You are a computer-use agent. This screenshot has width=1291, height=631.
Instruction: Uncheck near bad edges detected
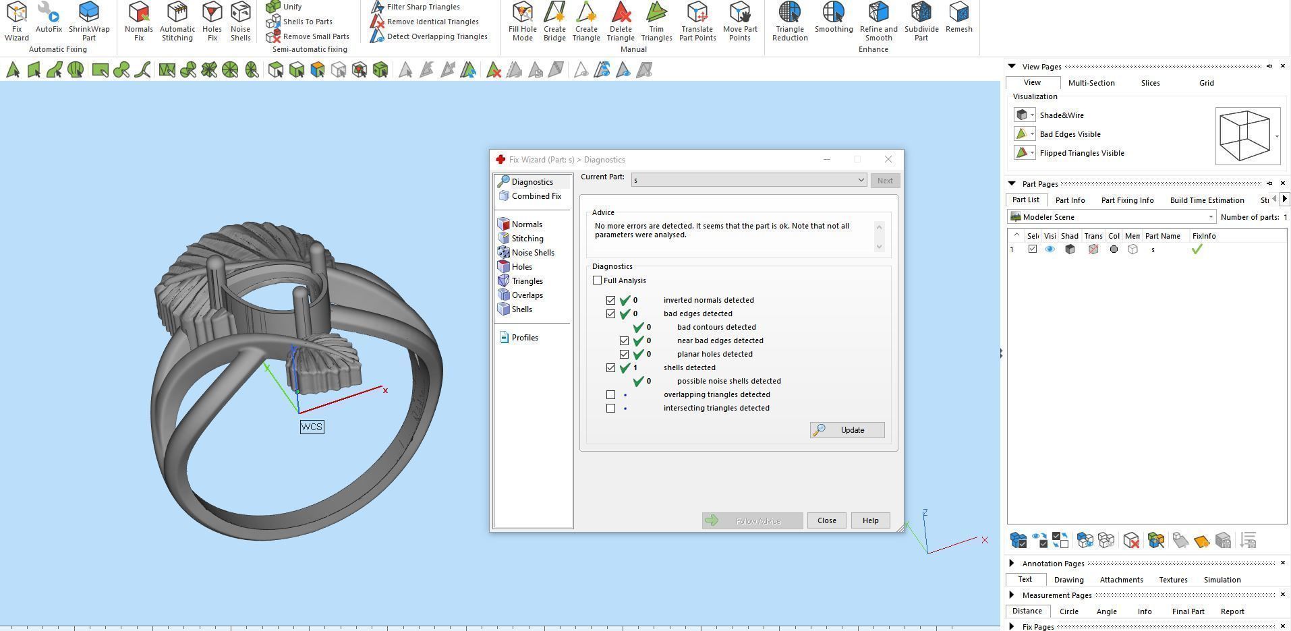[x=625, y=340]
